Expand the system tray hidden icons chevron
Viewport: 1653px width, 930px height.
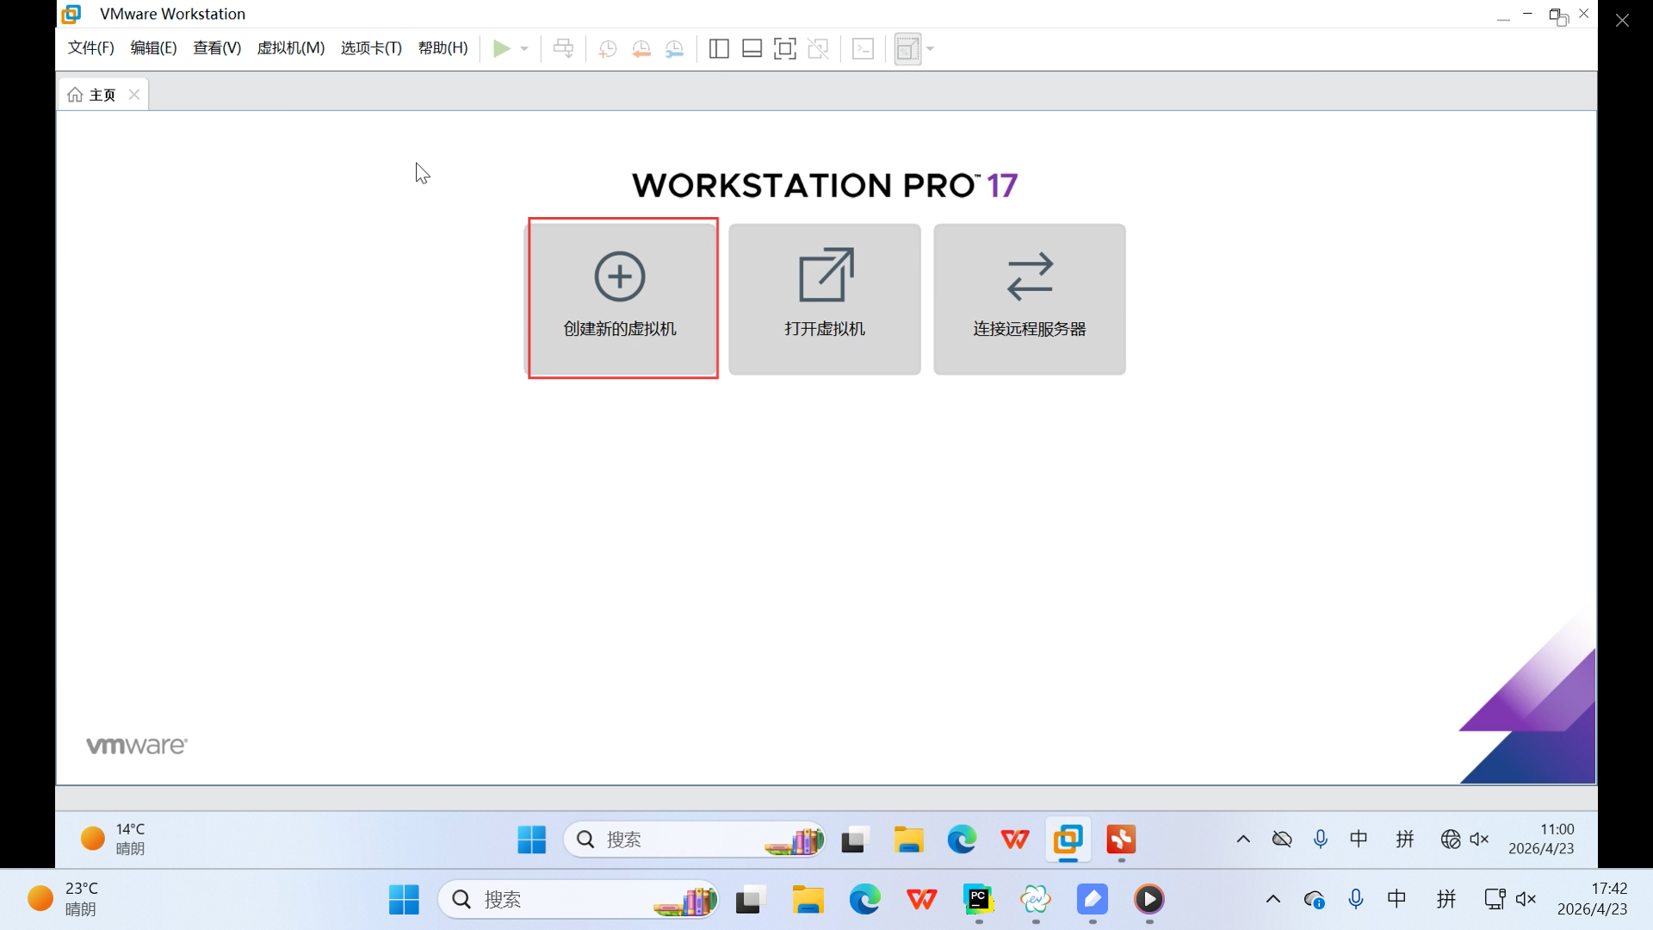[1272, 899]
